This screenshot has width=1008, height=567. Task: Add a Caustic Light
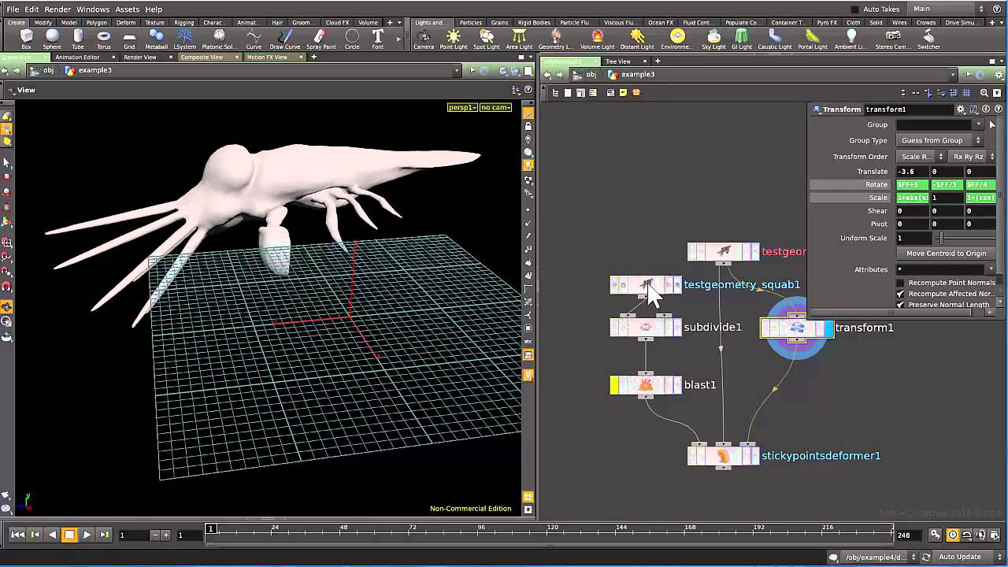click(775, 39)
